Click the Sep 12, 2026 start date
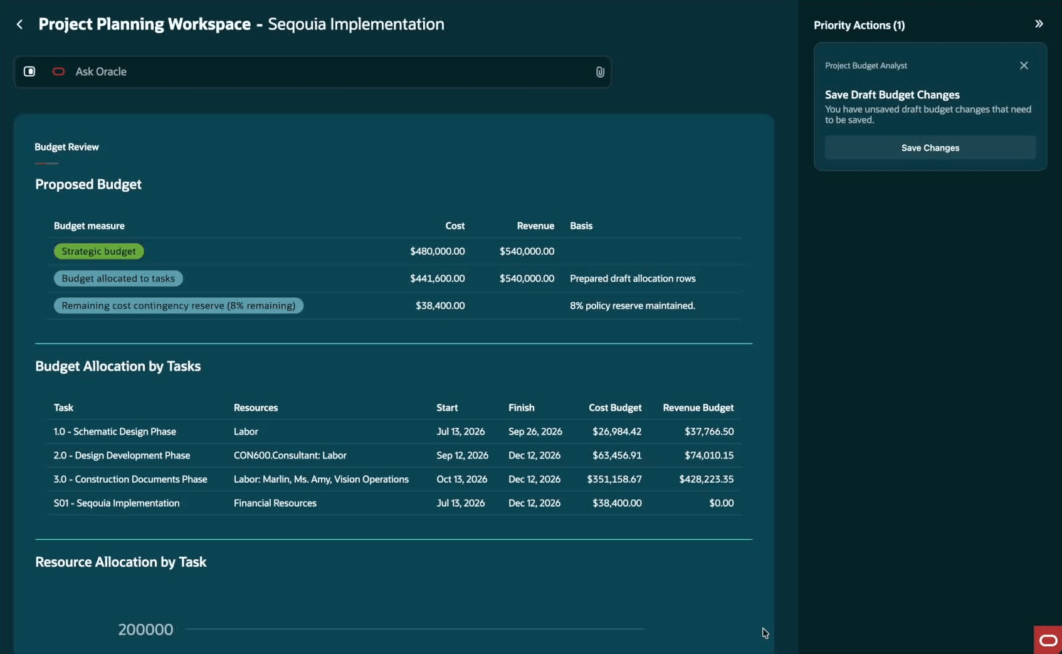The image size is (1062, 654). [462, 455]
